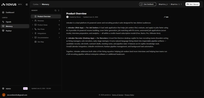Open the Dashboard home icon
Image resolution: width=204 pixels, height=98 pixels.
point(3,12)
